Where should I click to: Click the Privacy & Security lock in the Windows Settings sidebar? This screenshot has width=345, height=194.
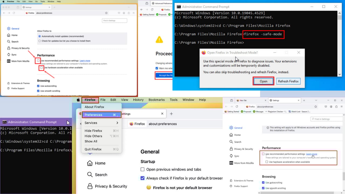coord(231,149)
